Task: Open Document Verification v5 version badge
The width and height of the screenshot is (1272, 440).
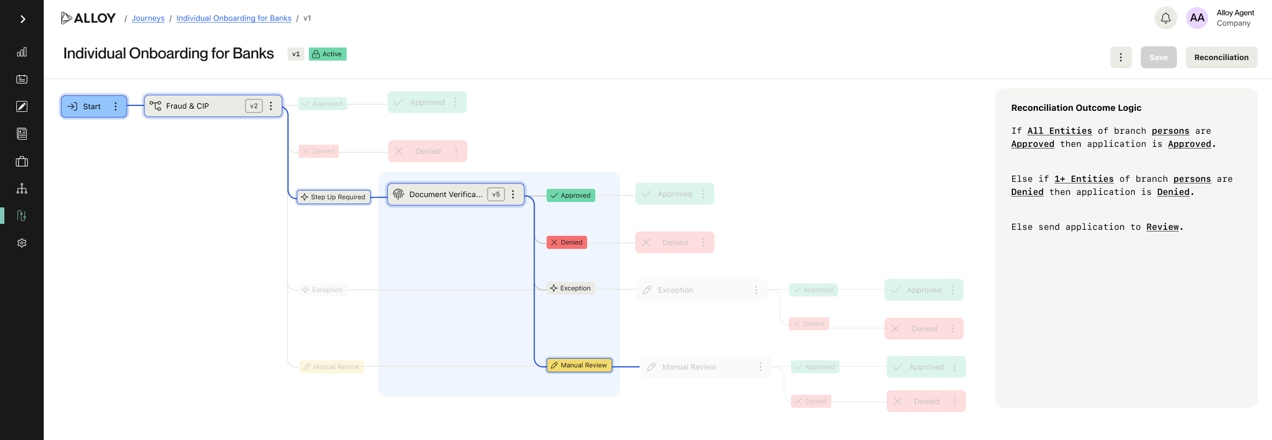Action: [x=496, y=194]
